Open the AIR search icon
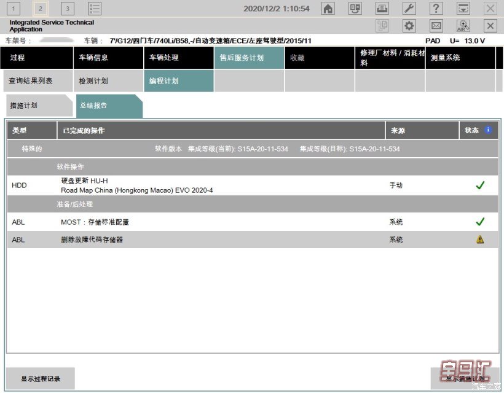This screenshot has width=504, height=393. (x=463, y=26)
